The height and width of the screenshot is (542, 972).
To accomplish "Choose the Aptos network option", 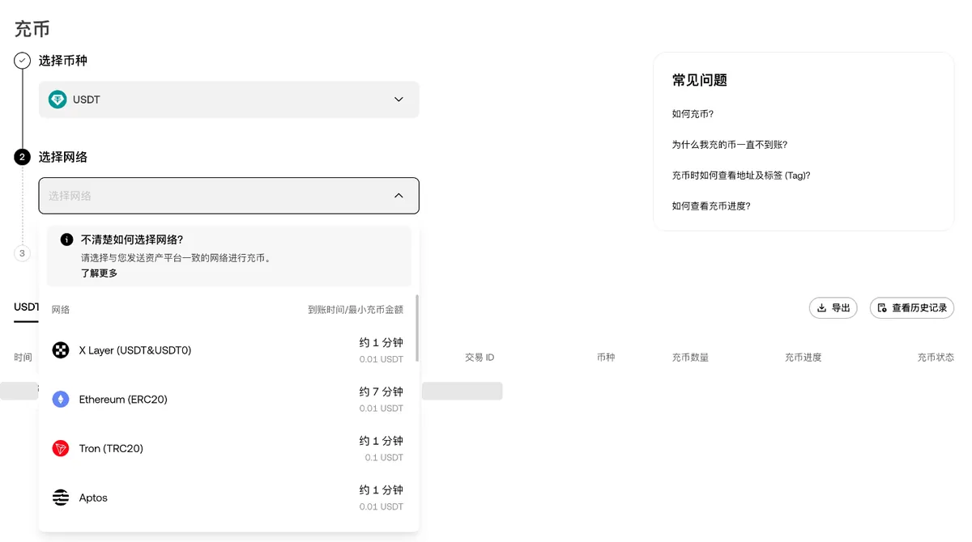I will (x=228, y=498).
